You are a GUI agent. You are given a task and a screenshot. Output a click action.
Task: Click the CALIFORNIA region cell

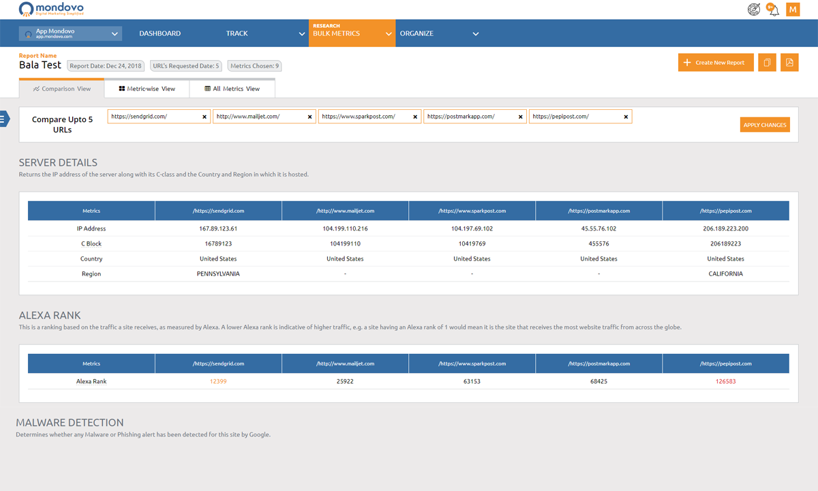725,273
